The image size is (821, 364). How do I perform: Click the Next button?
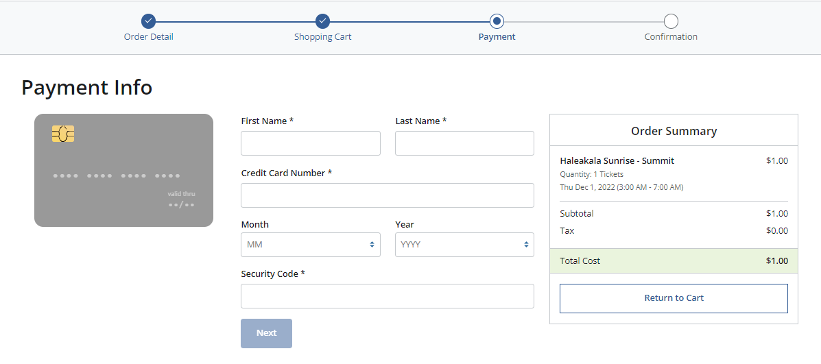pos(267,333)
